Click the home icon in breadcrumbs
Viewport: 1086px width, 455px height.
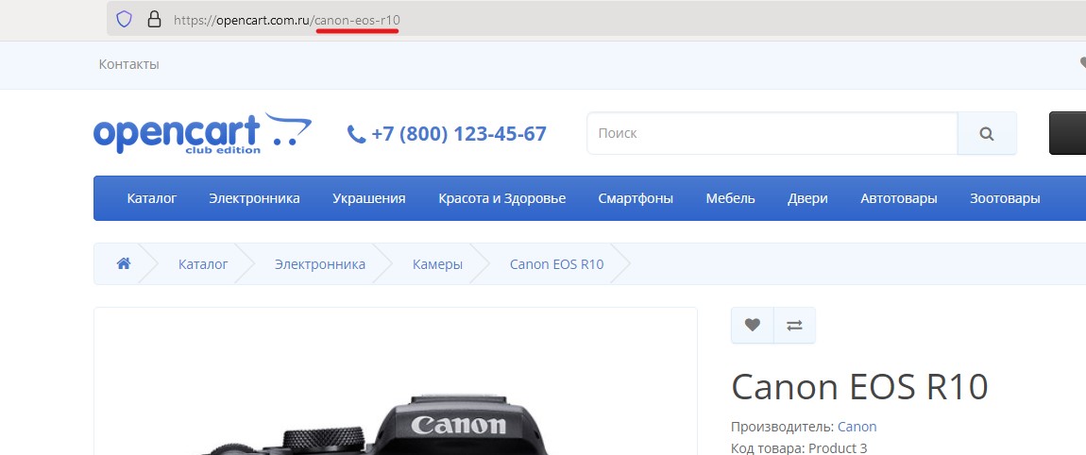pos(124,264)
